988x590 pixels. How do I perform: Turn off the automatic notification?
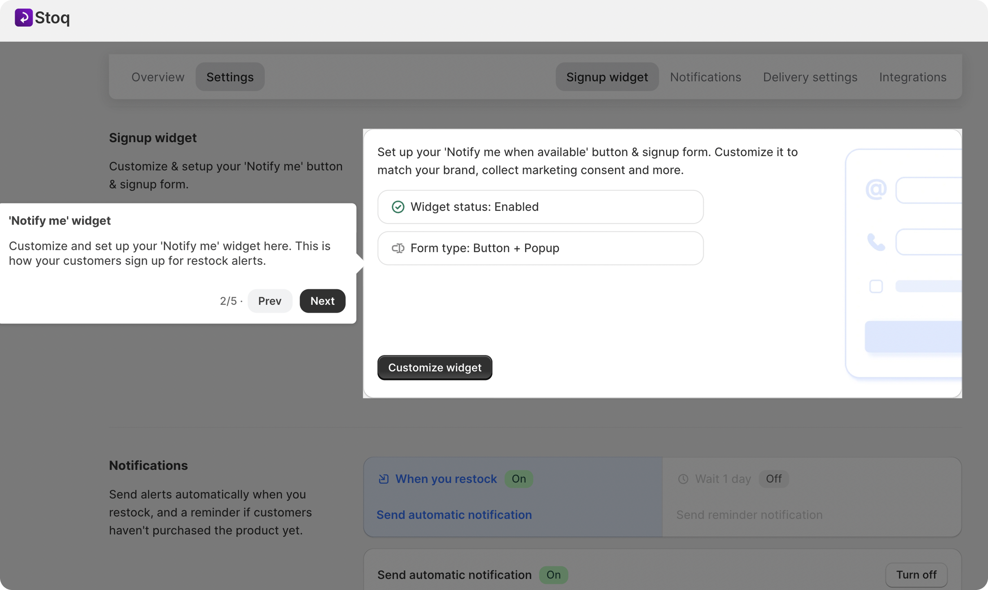pyautogui.click(x=916, y=574)
